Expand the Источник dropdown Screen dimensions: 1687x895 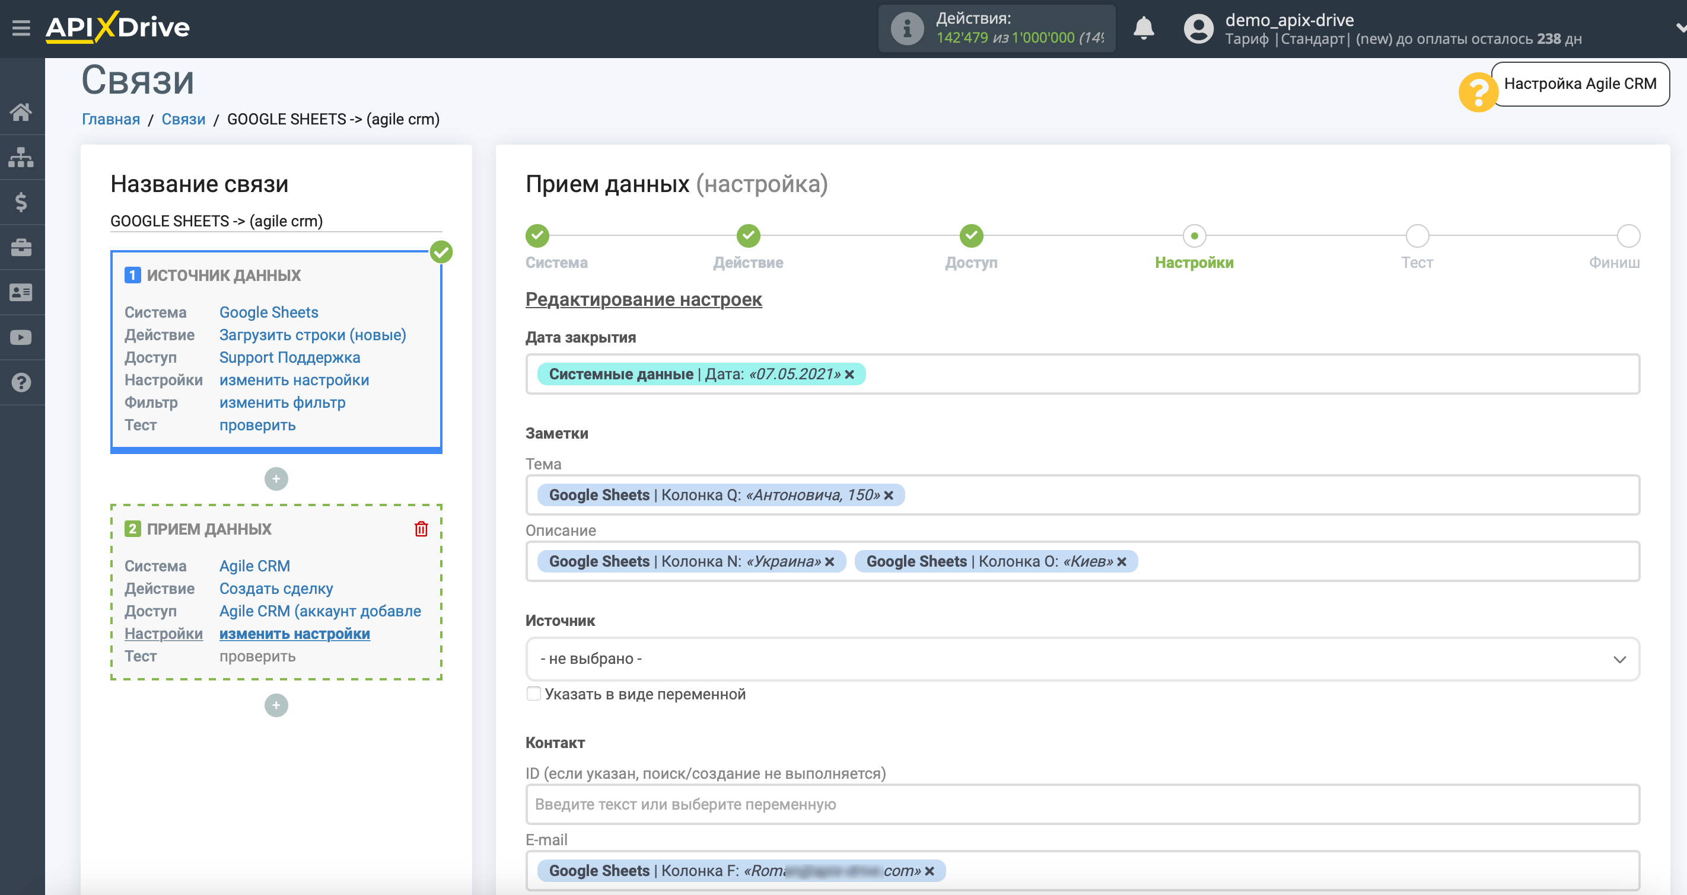click(1083, 659)
